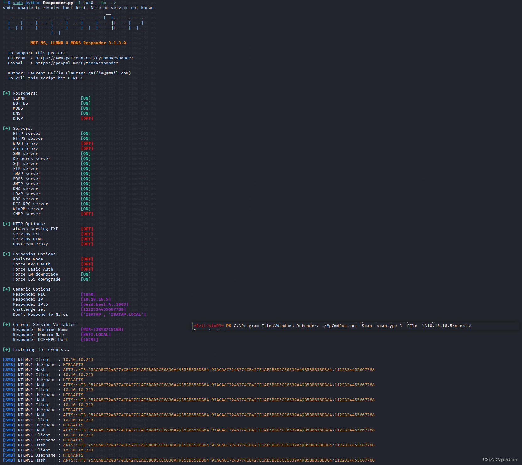Click the 'LDAP server' label
522x465 pixels.
coord(27,194)
